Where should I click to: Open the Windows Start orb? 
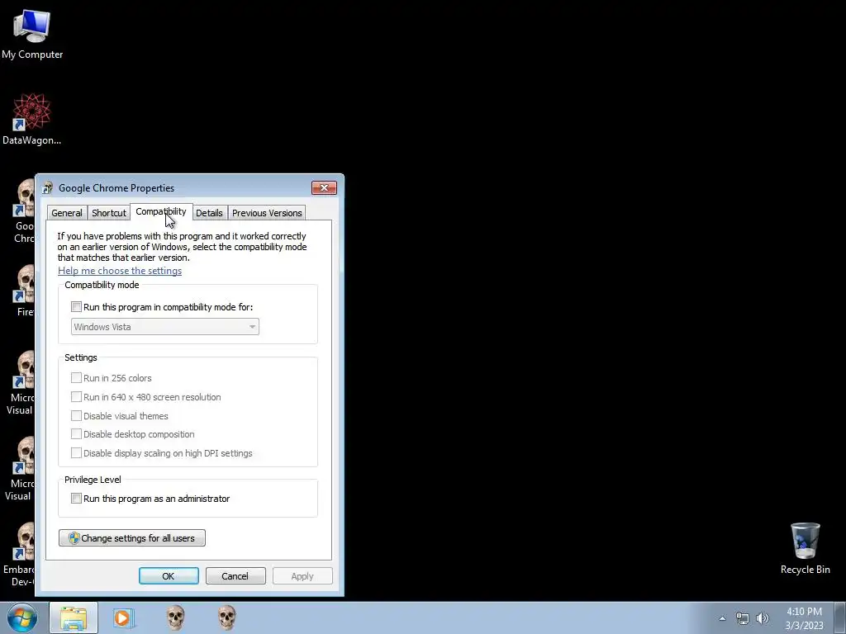[22, 617]
